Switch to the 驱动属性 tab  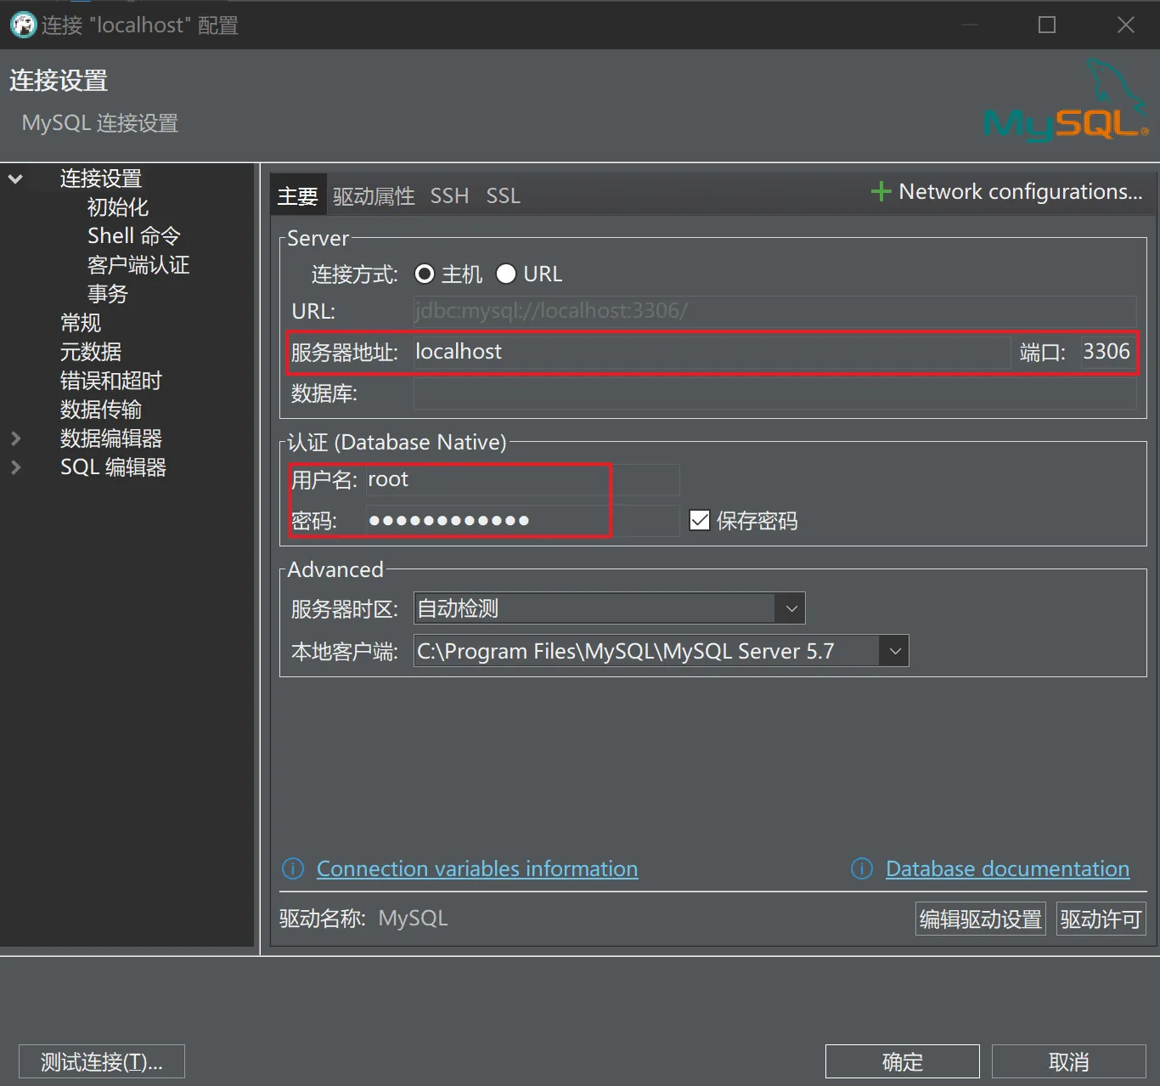374,196
